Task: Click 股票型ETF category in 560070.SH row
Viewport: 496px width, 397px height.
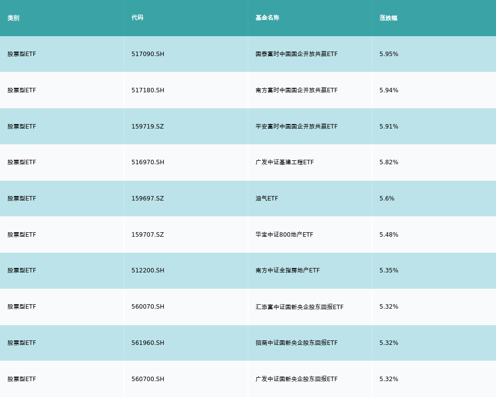Action: [22, 307]
